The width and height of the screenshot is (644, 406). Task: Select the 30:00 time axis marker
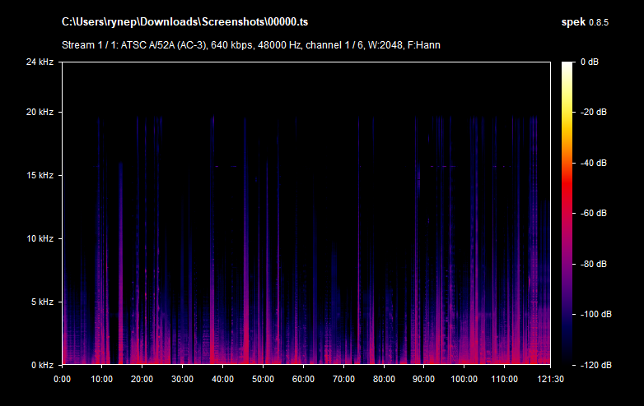(x=182, y=379)
